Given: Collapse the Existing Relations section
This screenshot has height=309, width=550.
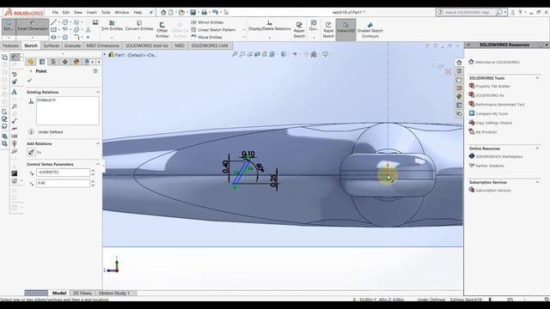Looking at the screenshot, I should (98, 92).
